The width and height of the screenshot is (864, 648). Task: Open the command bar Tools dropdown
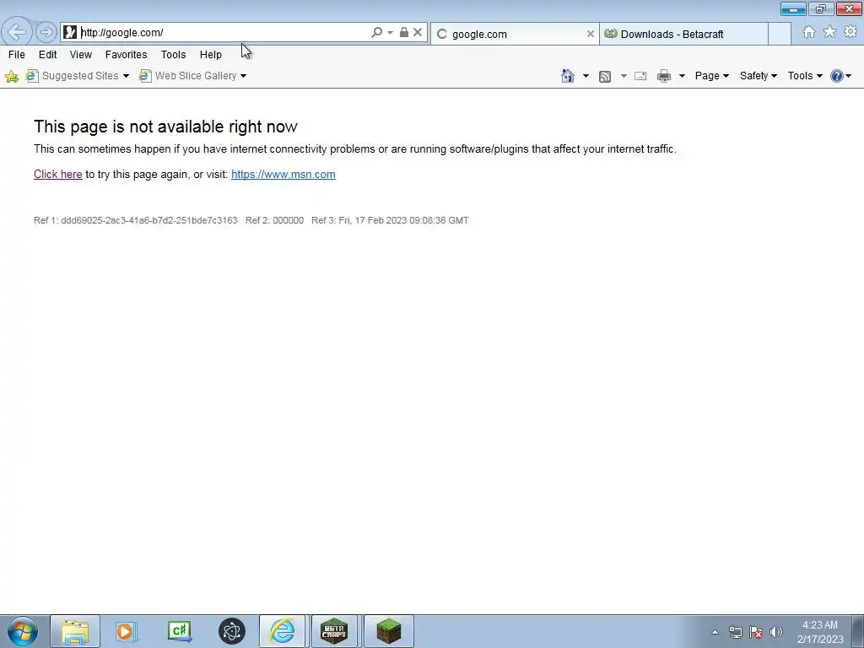pyautogui.click(x=805, y=76)
